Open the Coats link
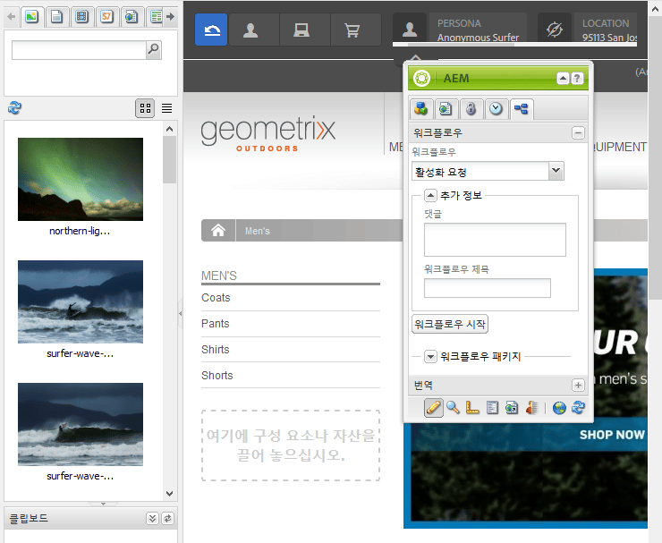Image resolution: width=662 pixels, height=543 pixels. click(216, 298)
